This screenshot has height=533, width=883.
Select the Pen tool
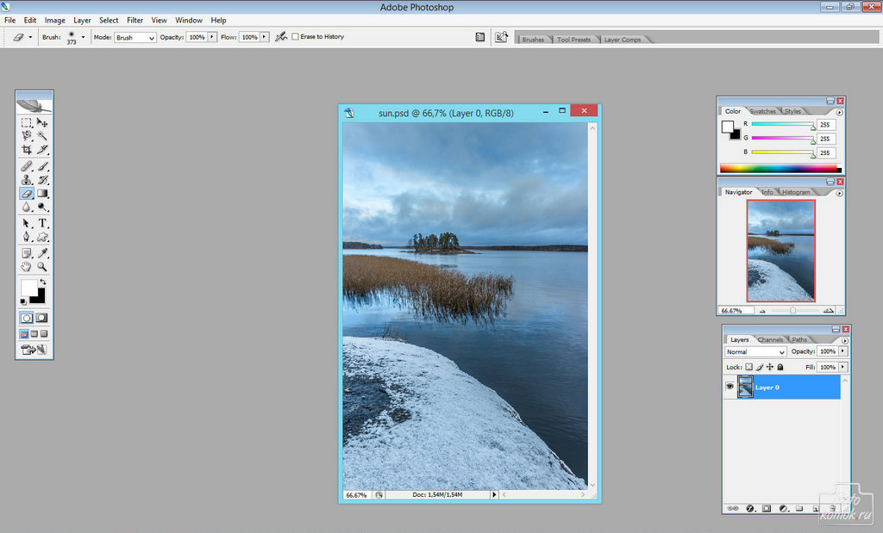(27, 237)
